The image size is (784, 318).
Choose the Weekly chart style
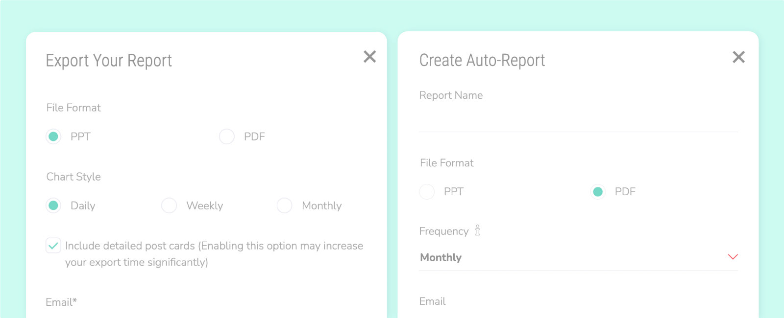point(169,205)
